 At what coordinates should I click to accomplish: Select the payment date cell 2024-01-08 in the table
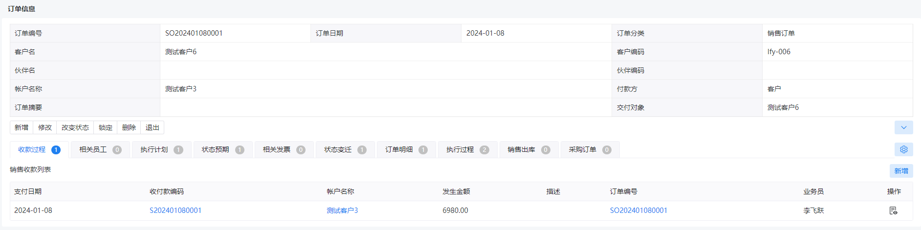(33, 210)
